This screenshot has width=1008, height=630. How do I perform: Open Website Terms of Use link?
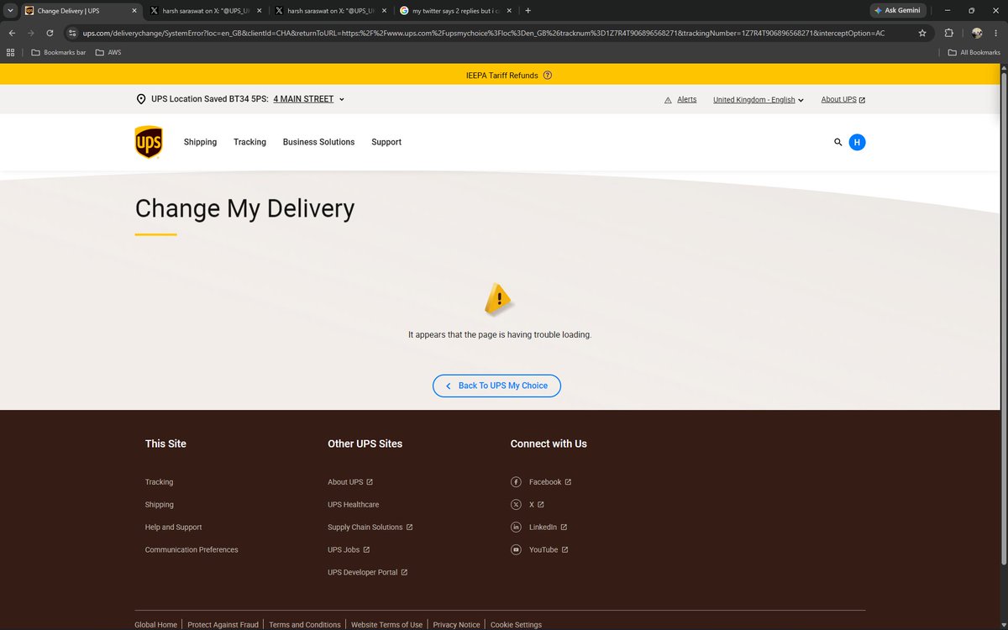[386, 625]
